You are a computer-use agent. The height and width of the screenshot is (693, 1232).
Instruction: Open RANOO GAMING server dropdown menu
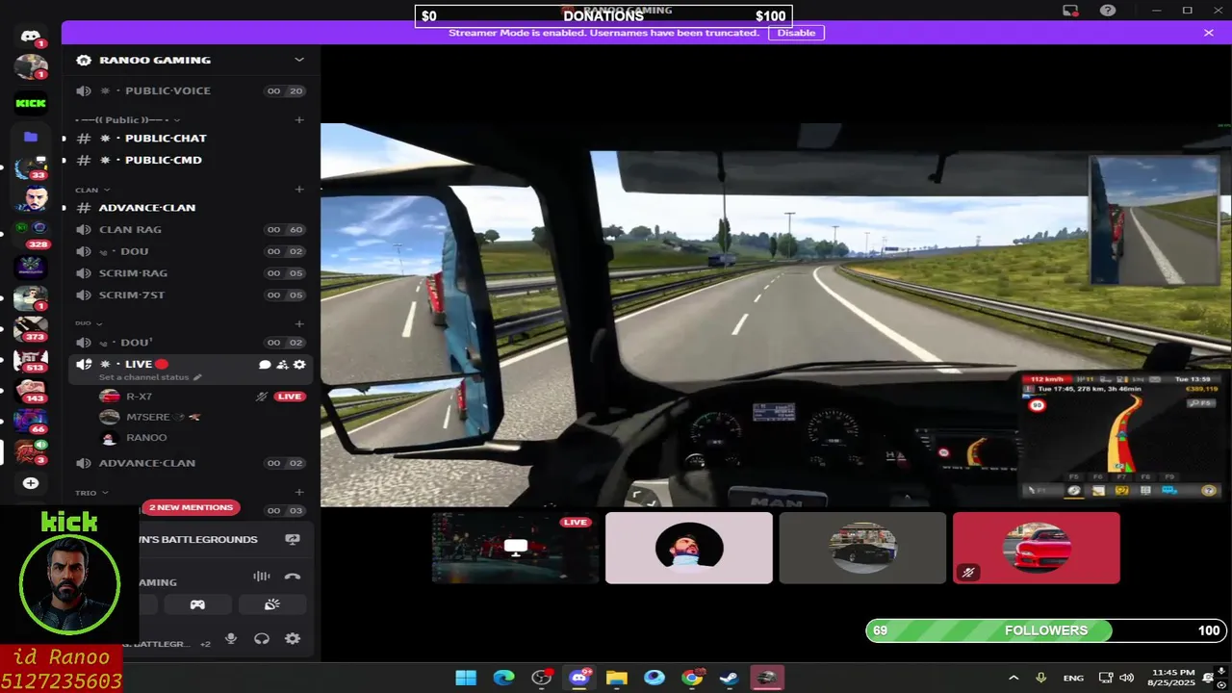(x=299, y=60)
